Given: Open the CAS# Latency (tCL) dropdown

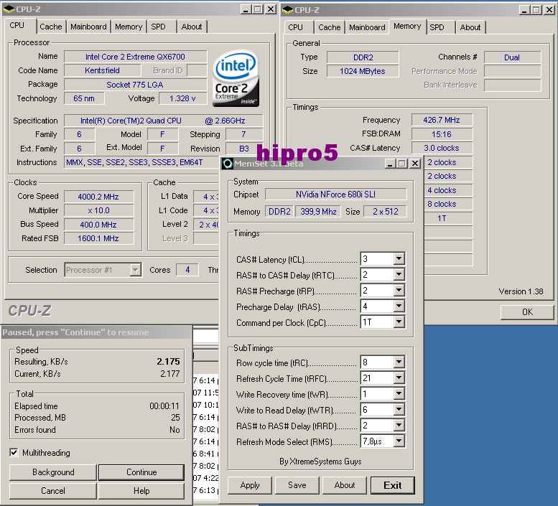Looking at the screenshot, I should pos(399,258).
